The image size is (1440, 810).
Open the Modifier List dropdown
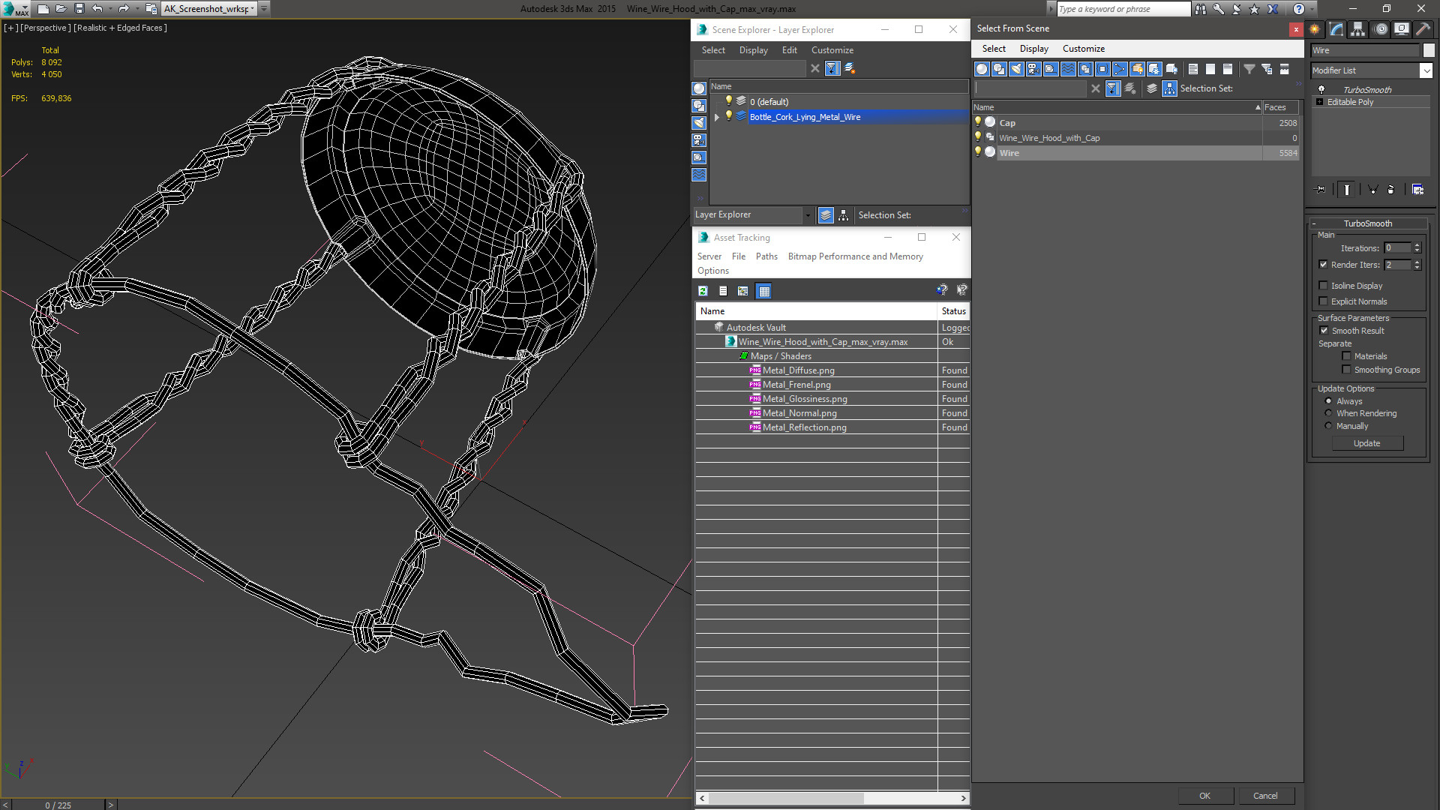[1426, 70]
